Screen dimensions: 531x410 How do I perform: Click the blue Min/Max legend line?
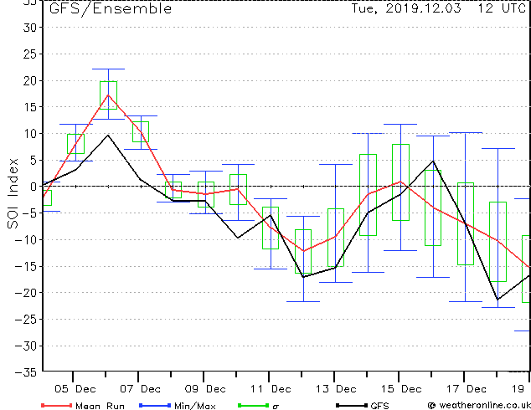pyautogui.click(x=155, y=405)
